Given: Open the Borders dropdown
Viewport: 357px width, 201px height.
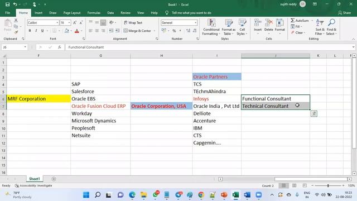Looking at the screenshot, I should point(59,31).
